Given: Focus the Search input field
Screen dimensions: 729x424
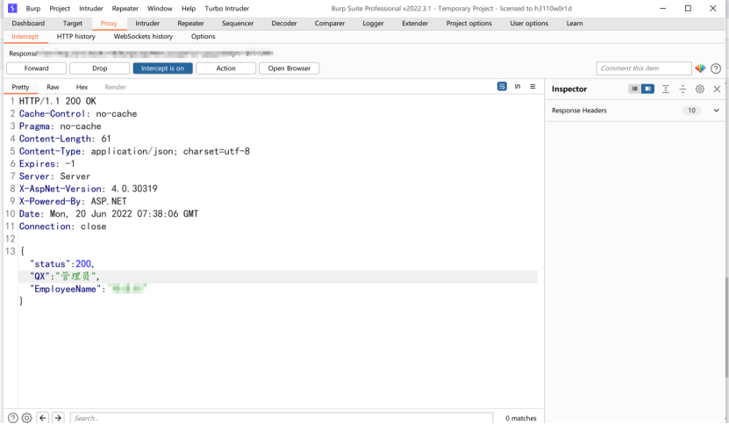Looking at the screenshot, I should tap(282, 418).
